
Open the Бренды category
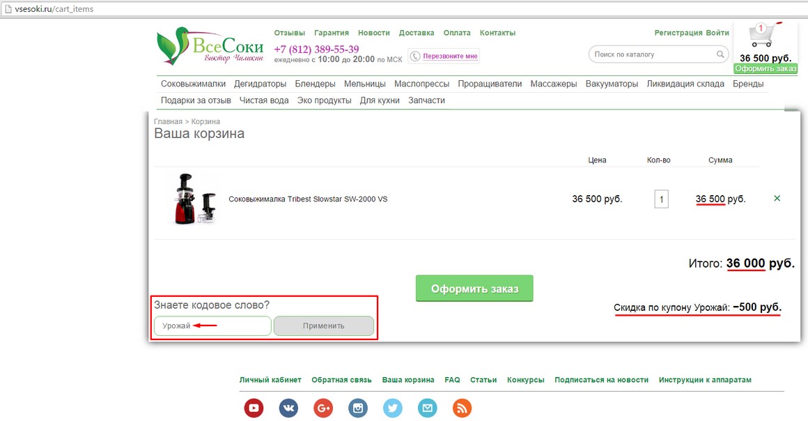pyautogui.click(x=748, y=84)
